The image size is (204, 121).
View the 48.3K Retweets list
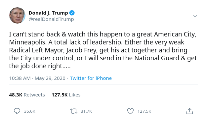(x=27, y=95)
